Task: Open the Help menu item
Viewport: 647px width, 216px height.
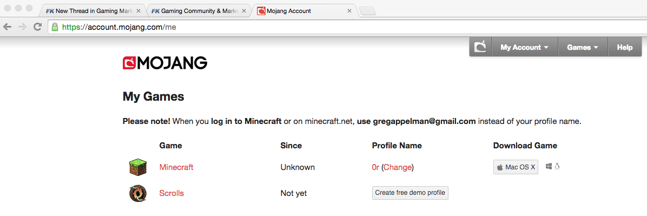Action: (625, 47)
